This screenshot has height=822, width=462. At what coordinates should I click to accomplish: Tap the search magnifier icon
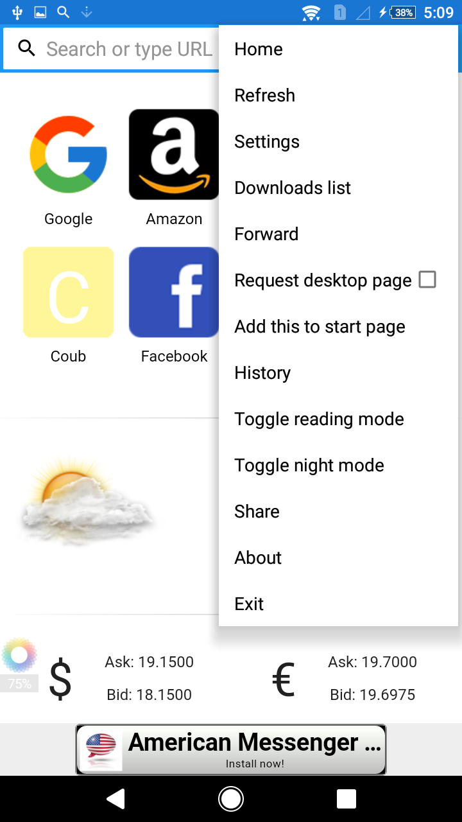pyautogui.click(x=26, y=48)
